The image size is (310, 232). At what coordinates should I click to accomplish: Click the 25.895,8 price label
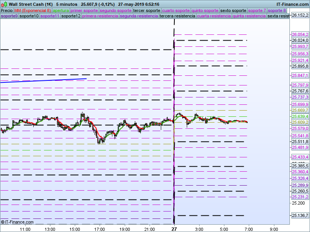pyautogui.click(x=300, y=66)
